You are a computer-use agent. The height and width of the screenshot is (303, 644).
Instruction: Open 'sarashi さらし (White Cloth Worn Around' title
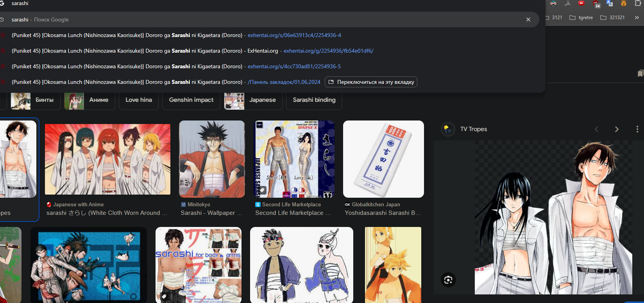tap(107, 213)
